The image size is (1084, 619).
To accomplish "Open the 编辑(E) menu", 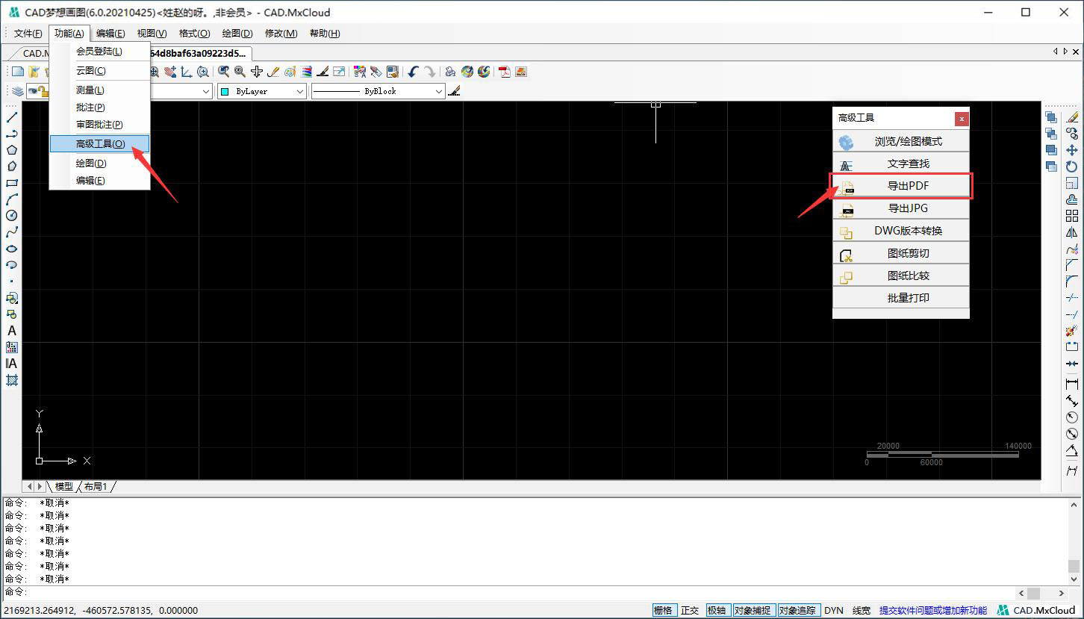I will coord(110,34).
